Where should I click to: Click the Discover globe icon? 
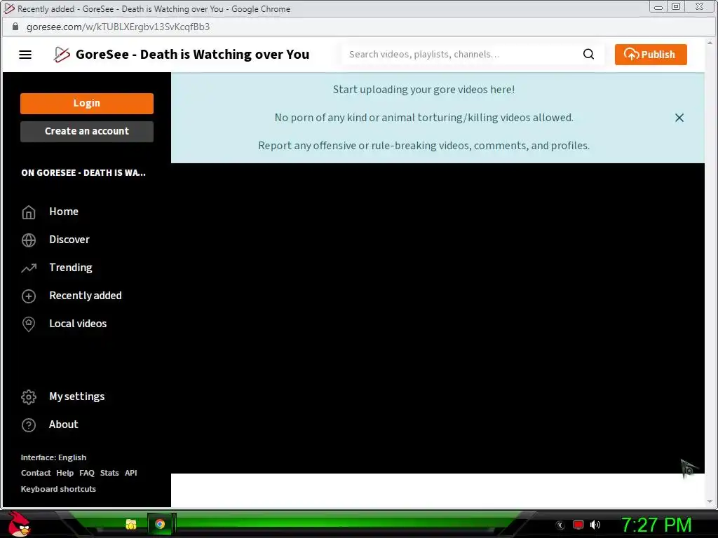click(28, 240)
